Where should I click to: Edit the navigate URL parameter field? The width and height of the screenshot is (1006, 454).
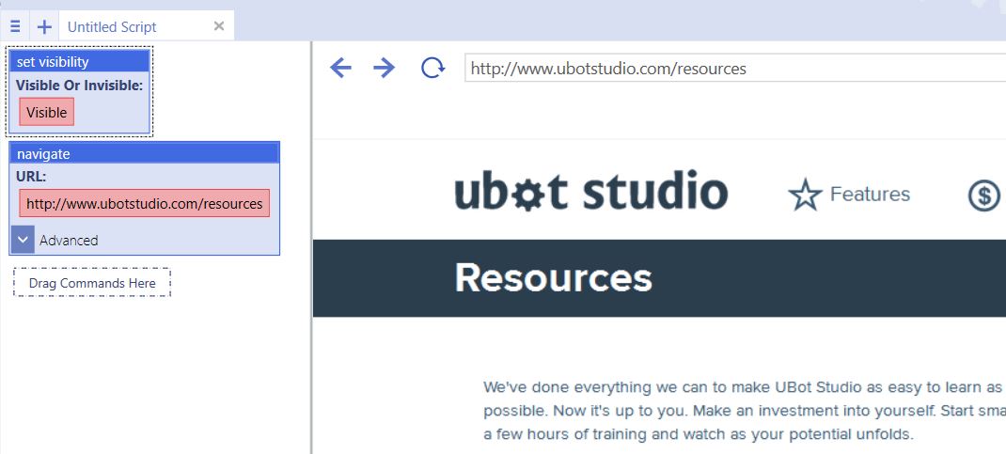(145, 203)
